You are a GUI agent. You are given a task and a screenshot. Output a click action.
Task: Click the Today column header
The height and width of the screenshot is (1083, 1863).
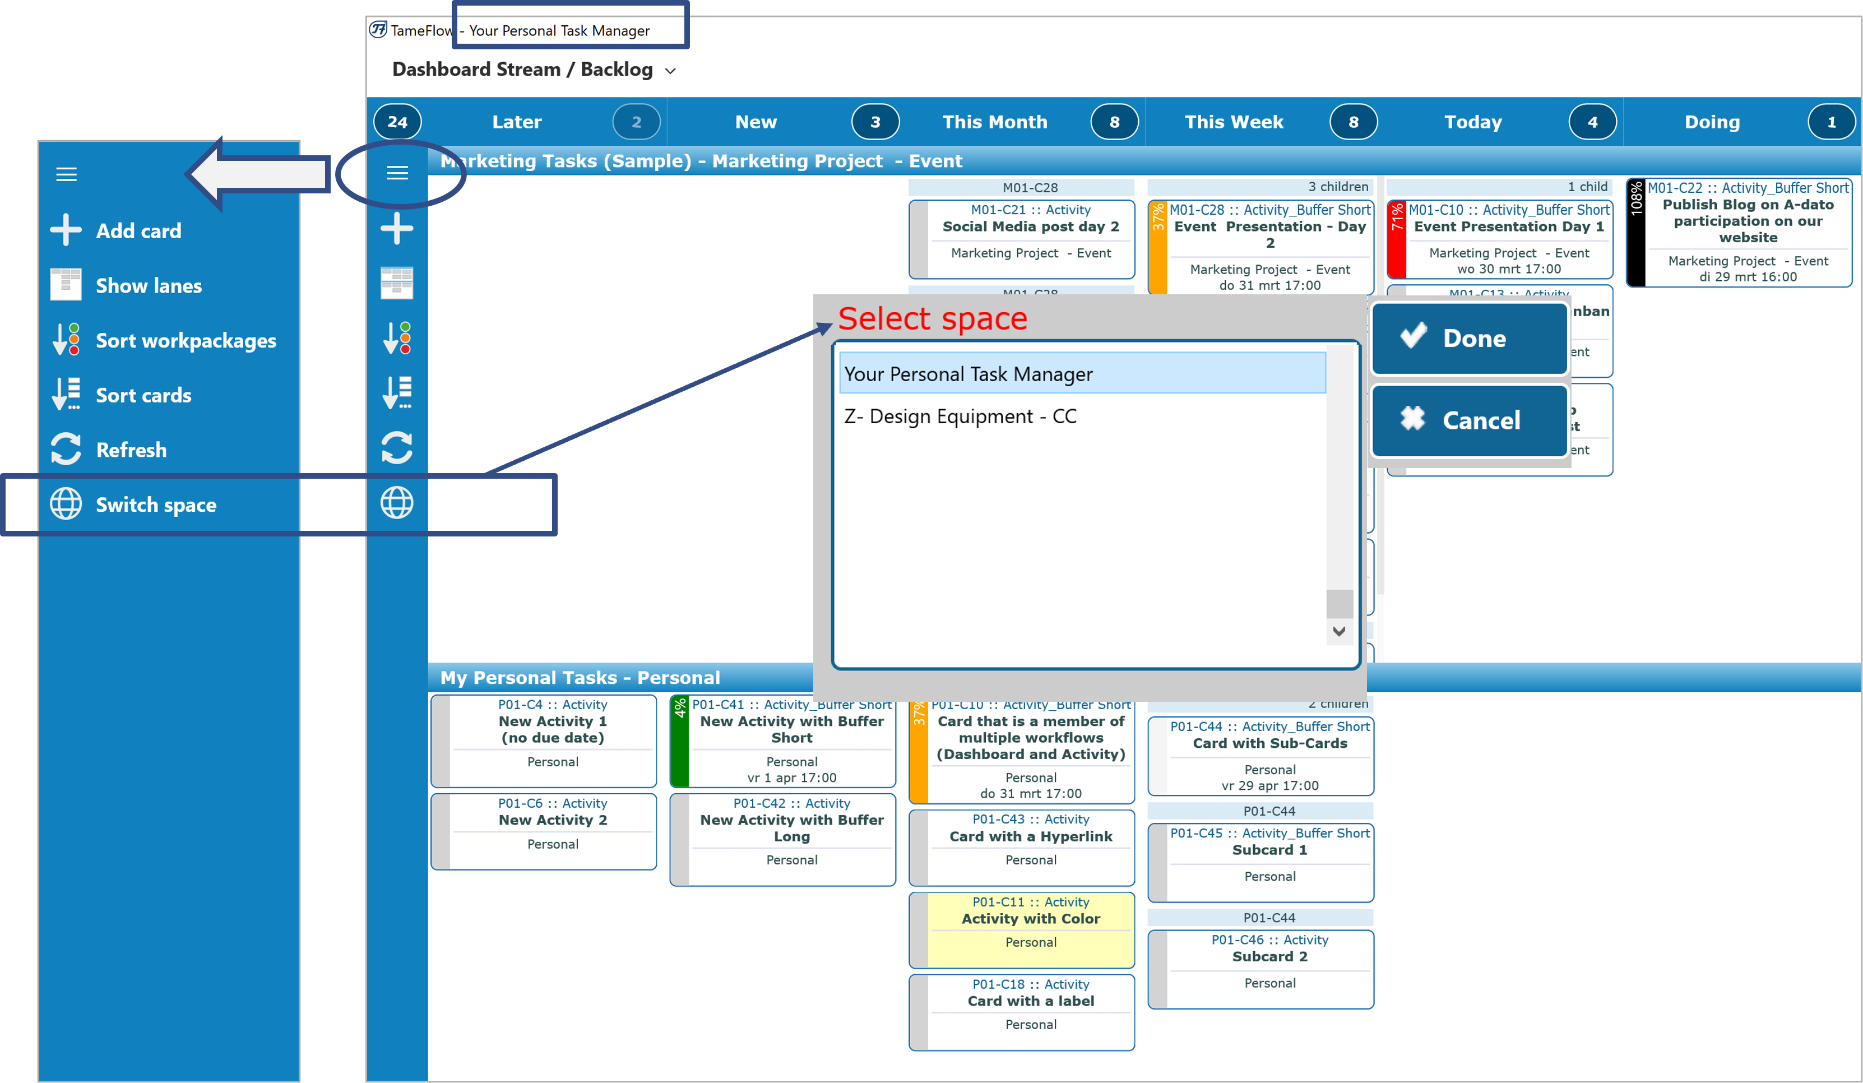[1473, 122]
